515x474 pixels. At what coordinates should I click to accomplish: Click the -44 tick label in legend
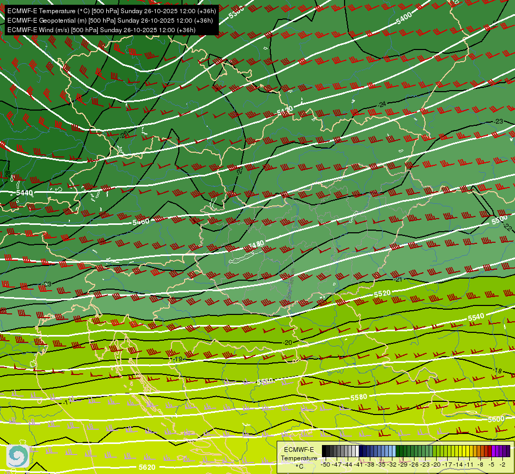348,465
